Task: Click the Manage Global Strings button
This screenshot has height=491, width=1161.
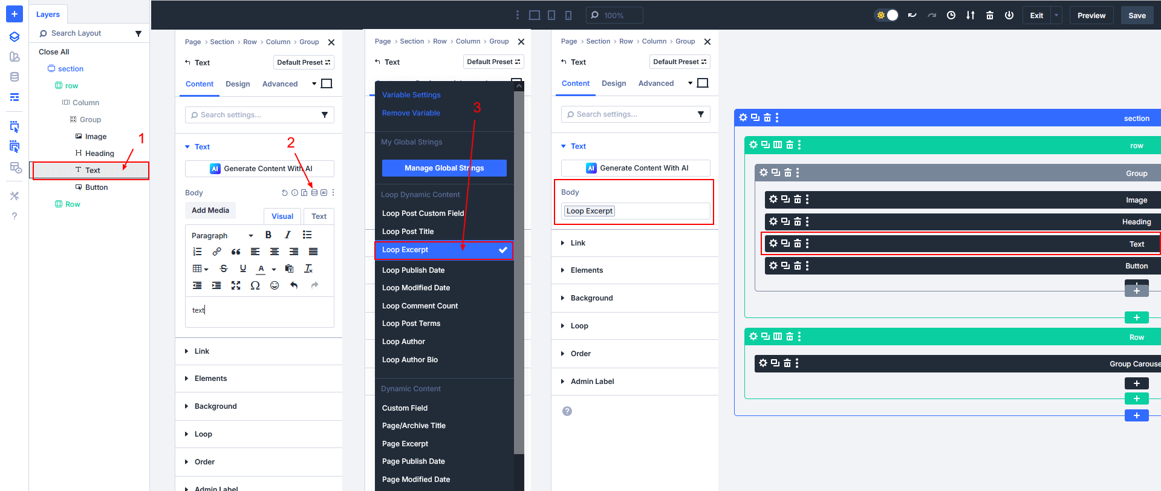Action: (x=444, y=168)
